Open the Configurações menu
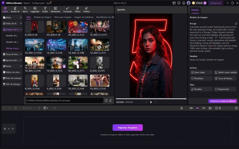 (38, 3)
